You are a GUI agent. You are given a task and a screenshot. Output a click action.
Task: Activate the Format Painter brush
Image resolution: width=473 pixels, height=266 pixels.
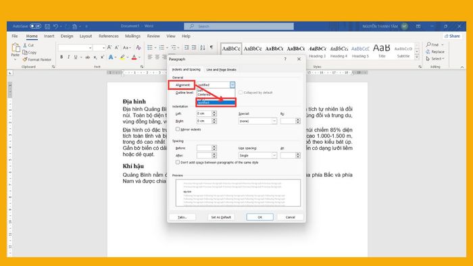pyautogui.click(x=37, y=59)
